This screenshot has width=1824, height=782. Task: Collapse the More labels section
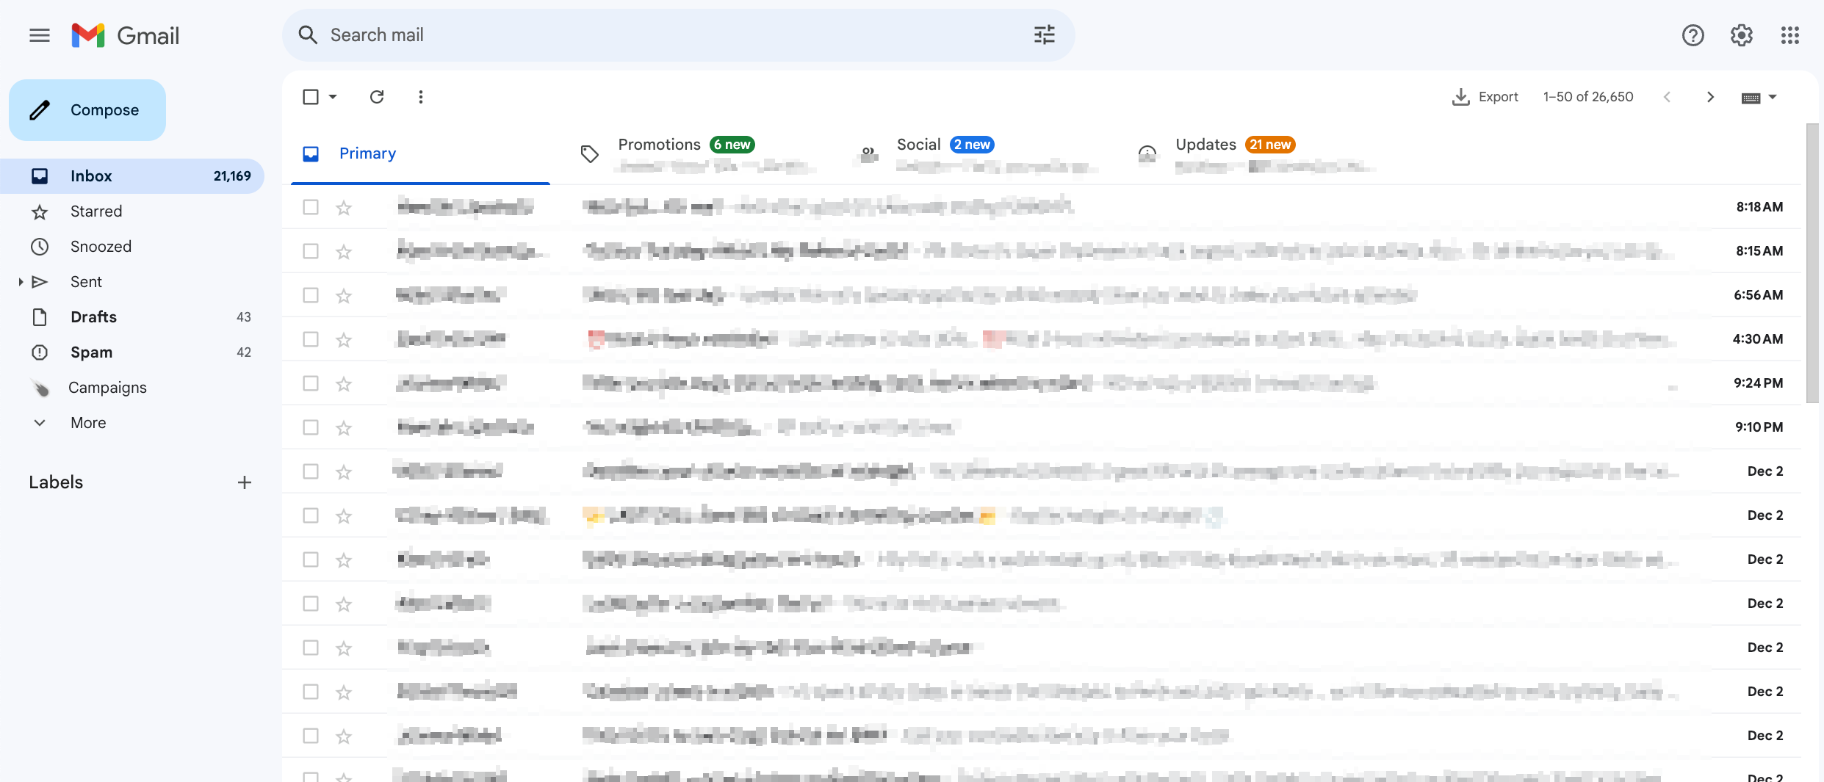[39, 422]
